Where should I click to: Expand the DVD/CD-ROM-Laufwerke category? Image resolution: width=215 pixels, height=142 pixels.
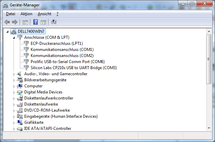pos(14,111)
